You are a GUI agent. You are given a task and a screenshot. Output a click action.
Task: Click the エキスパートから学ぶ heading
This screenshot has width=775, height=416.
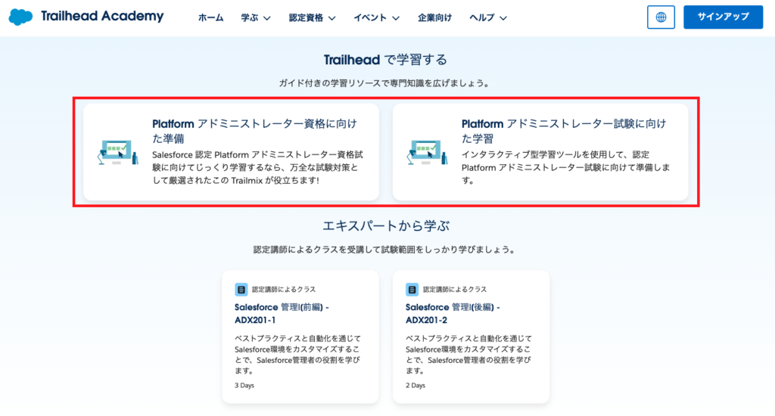385,226
